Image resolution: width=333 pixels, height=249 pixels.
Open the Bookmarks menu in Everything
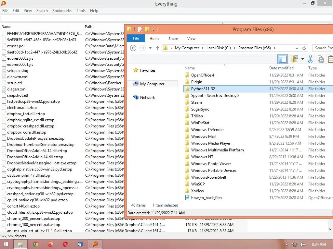[62, 11]
